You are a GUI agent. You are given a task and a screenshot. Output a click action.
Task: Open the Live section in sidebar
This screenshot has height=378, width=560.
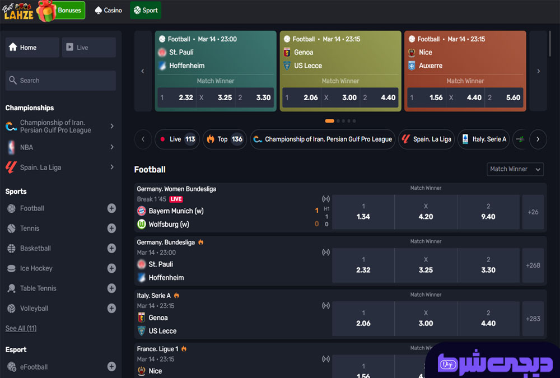[x=88, y=47]
